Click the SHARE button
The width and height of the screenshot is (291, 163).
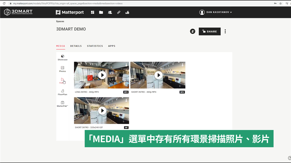pos(210,31)
